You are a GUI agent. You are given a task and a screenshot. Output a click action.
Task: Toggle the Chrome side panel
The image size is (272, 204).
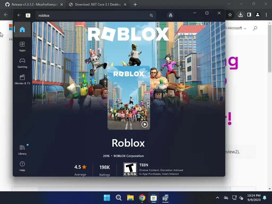coord(249,15)
